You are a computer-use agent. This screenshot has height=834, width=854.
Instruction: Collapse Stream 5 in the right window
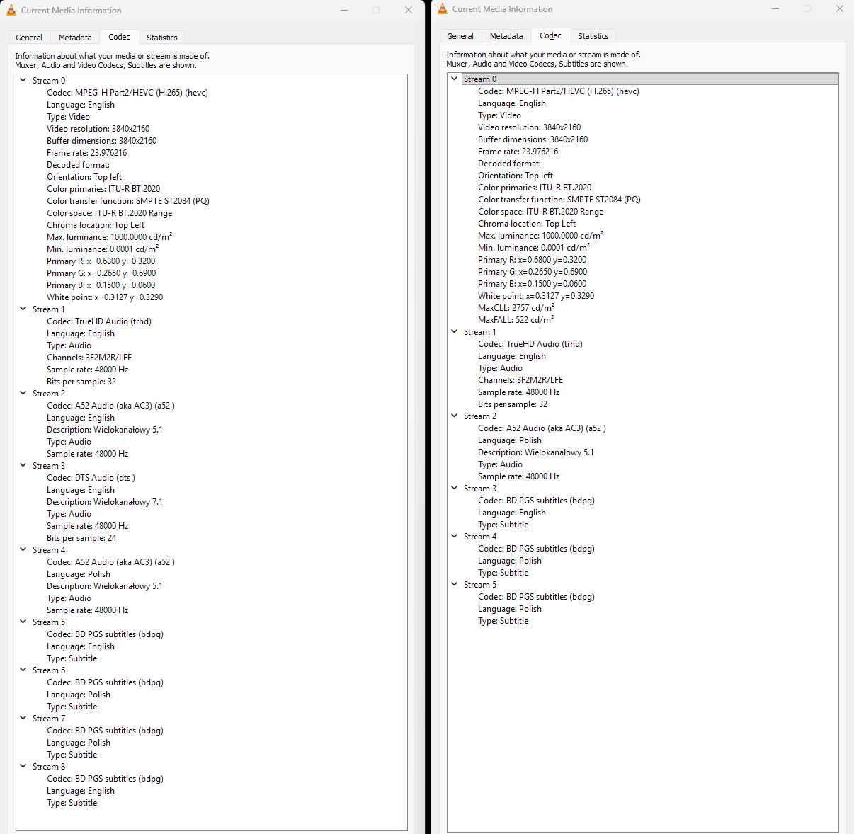(455, 584)
